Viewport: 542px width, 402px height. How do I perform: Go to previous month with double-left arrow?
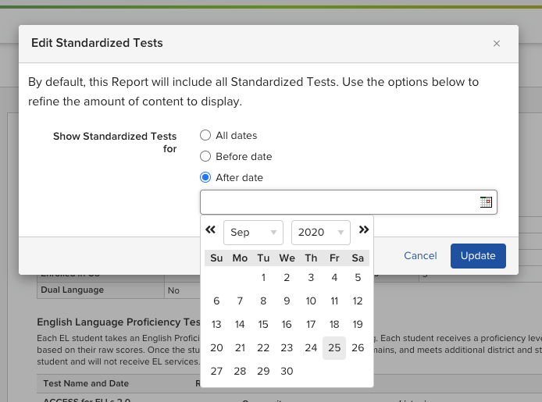click(x=211, y=229)
